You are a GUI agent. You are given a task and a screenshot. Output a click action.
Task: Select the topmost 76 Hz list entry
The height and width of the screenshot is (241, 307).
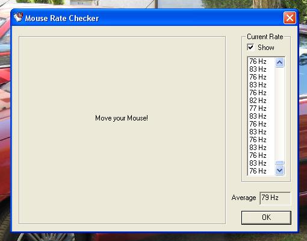pyautogui.click(x=261, y=61)
